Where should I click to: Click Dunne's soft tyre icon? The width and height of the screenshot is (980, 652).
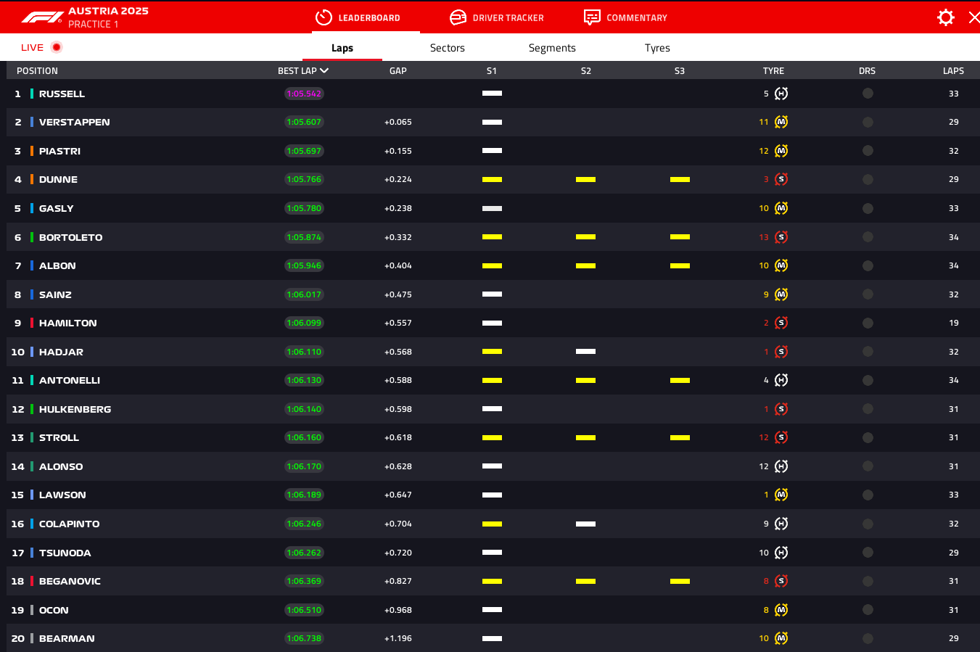point(781,179)
